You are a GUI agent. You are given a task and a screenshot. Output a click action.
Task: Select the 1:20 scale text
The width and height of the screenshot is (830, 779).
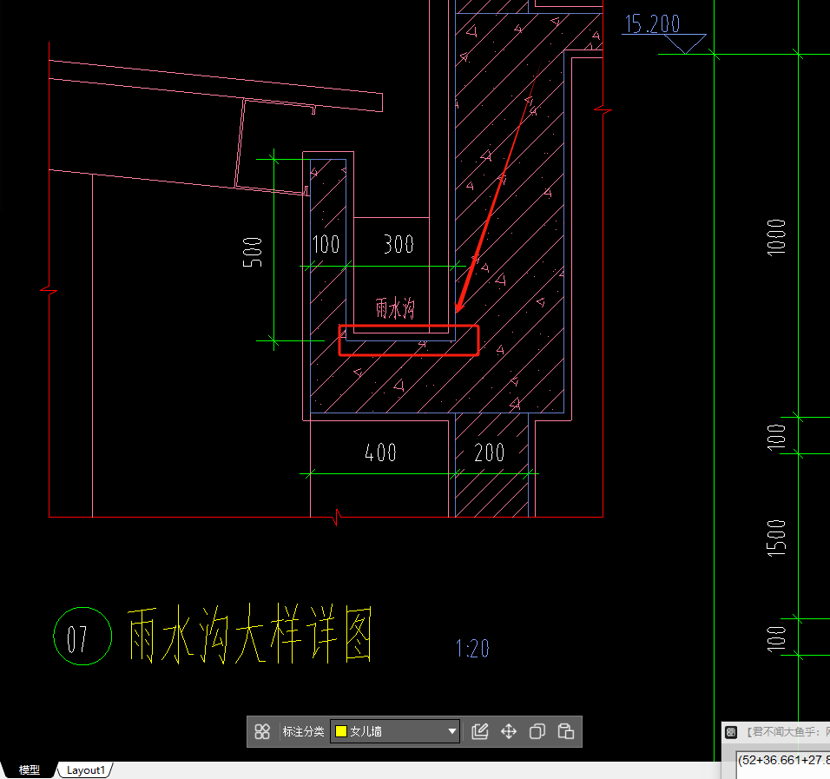click(x=472, y=649)
